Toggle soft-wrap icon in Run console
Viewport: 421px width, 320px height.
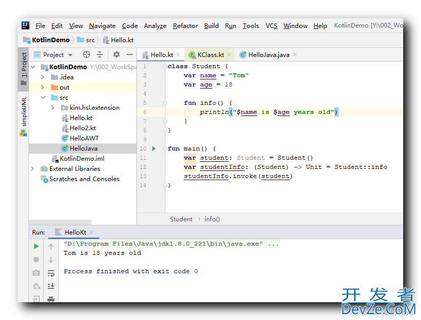(x=51, y=273)
